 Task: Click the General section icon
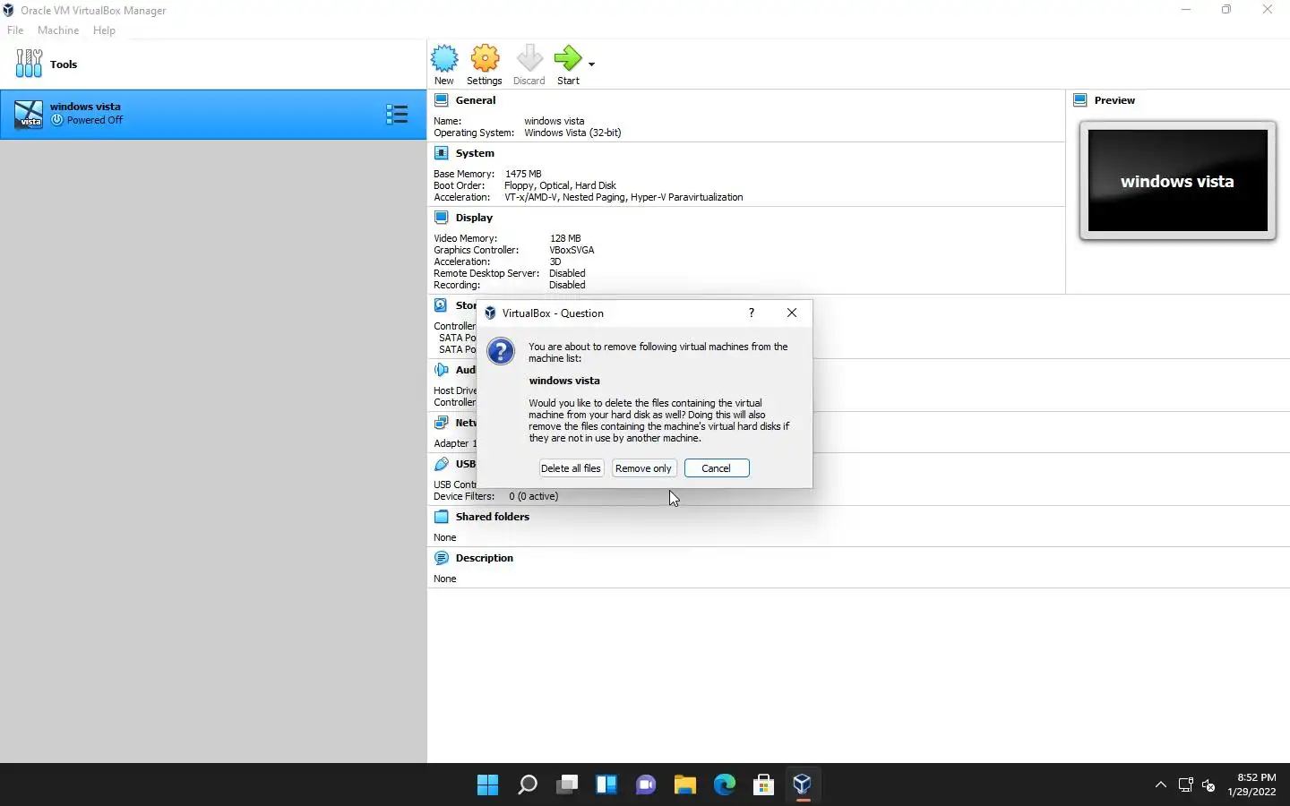441,100
